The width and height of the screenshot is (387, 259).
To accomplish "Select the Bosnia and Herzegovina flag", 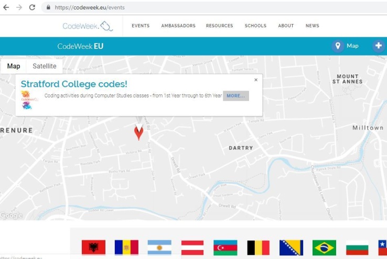I will point(291,247).
